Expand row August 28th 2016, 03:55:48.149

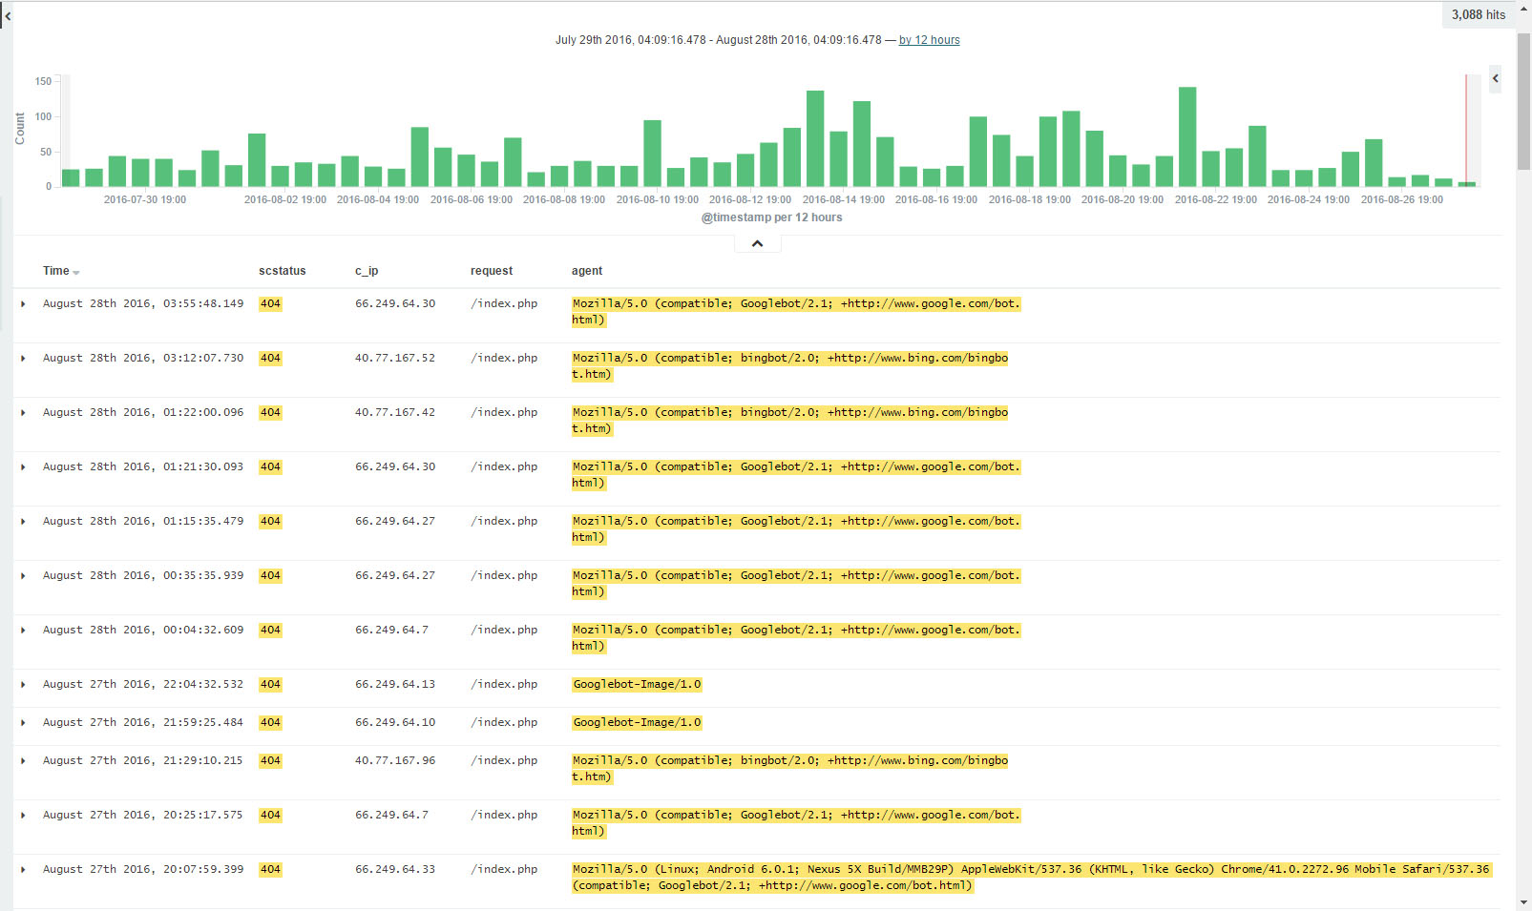tap(24, 304)
